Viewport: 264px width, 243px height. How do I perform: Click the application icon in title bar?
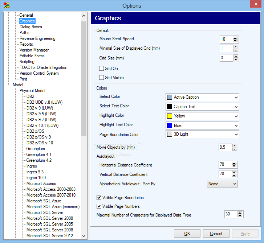tap(7, 5)
